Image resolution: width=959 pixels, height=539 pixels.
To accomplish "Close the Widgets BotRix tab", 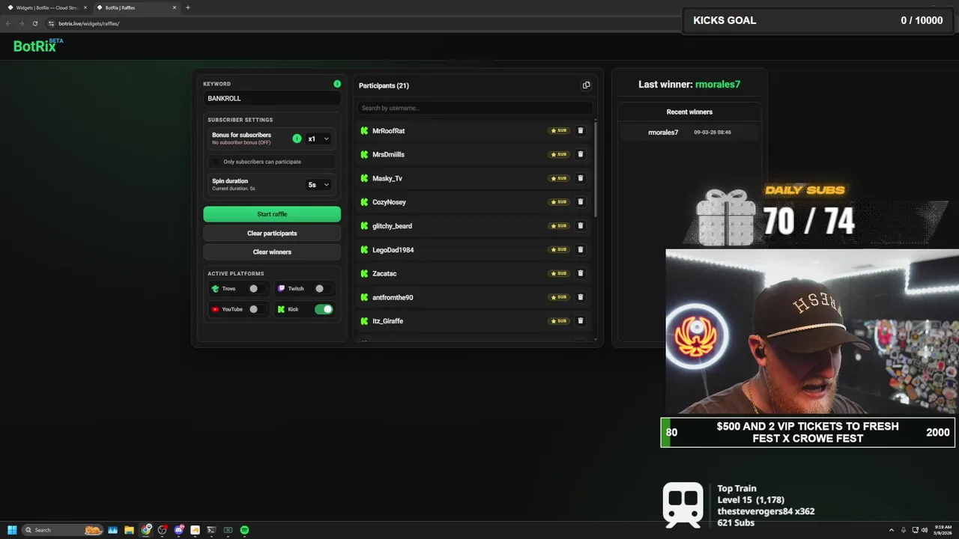I will pos(85,7).
